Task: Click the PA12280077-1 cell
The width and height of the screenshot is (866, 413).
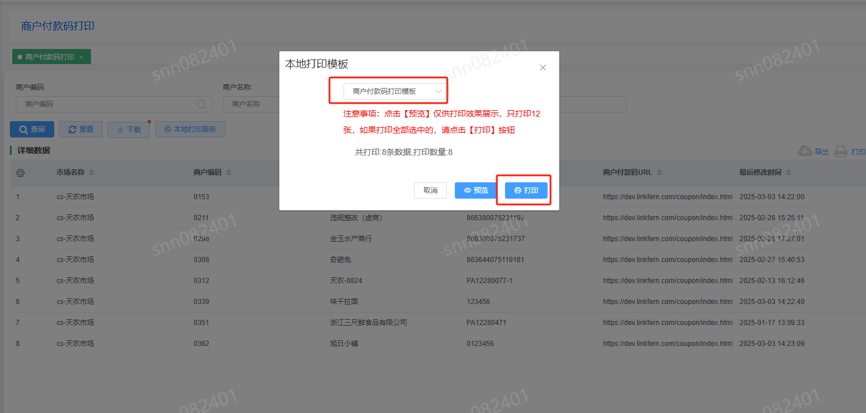Action: (489, 281)
